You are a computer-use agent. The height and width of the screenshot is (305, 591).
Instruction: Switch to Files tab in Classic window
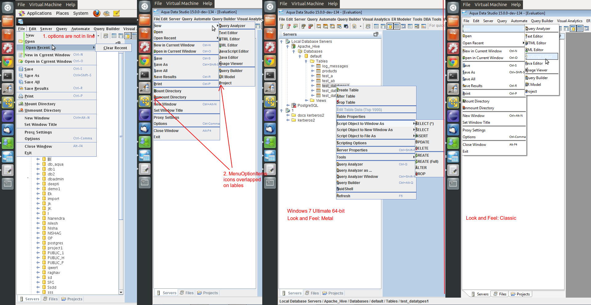point(500,294)
